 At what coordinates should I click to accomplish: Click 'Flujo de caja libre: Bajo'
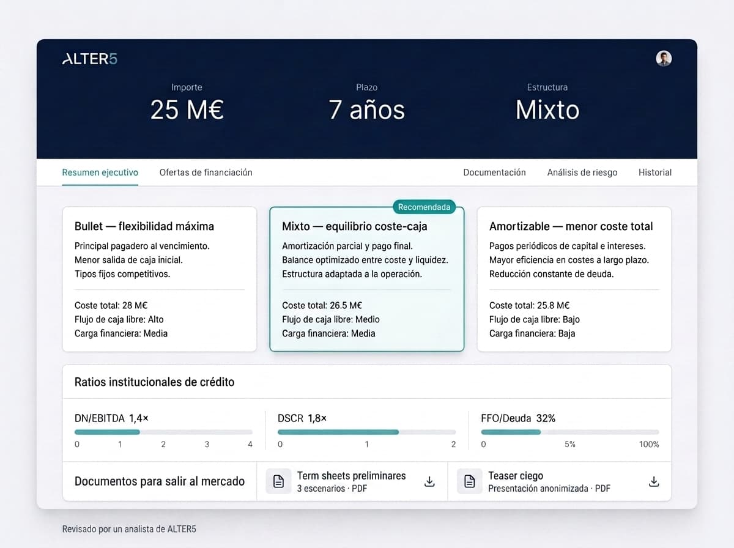coord(535,319)
